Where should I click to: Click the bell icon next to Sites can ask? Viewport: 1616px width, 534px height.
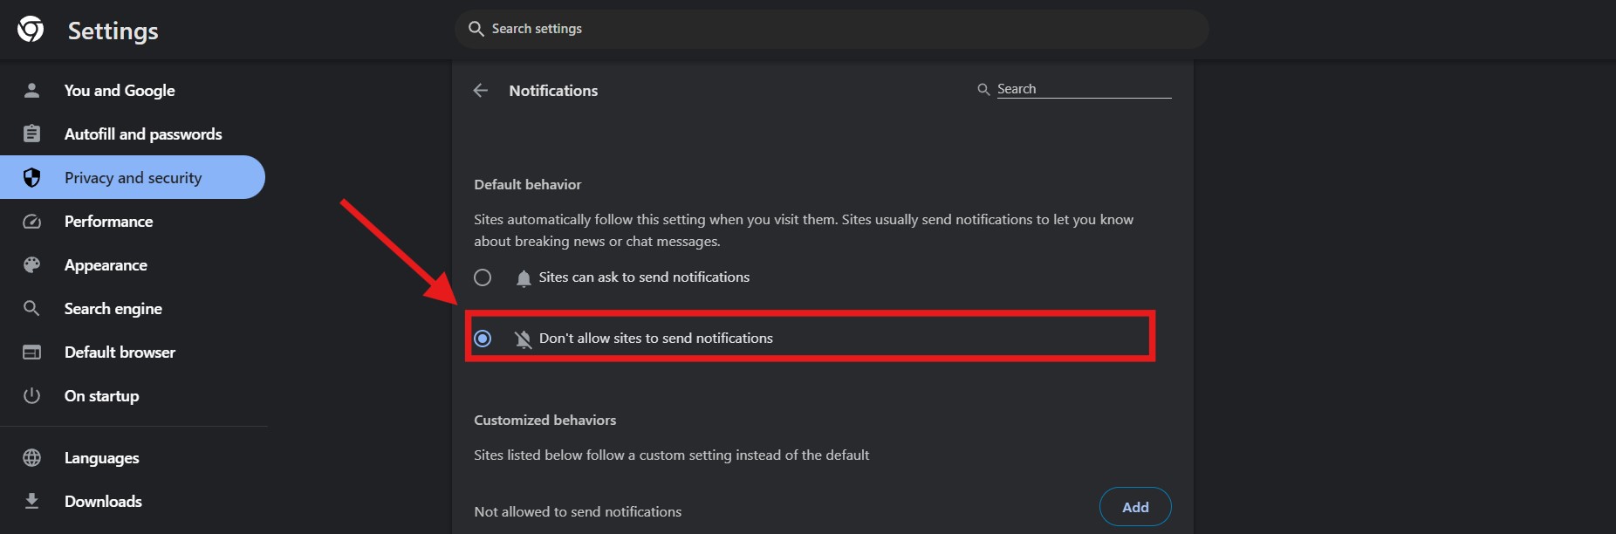pos(524,278)
